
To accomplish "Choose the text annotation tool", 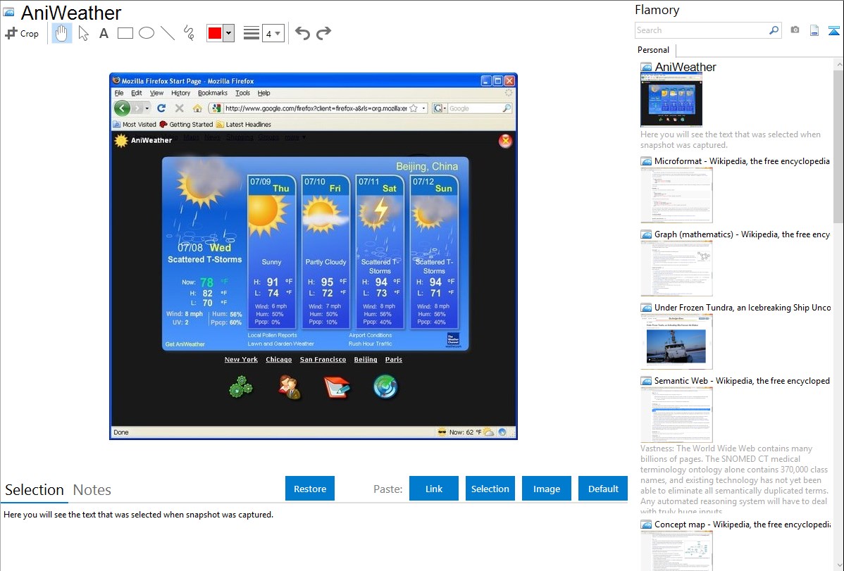I will coord(104,33).
